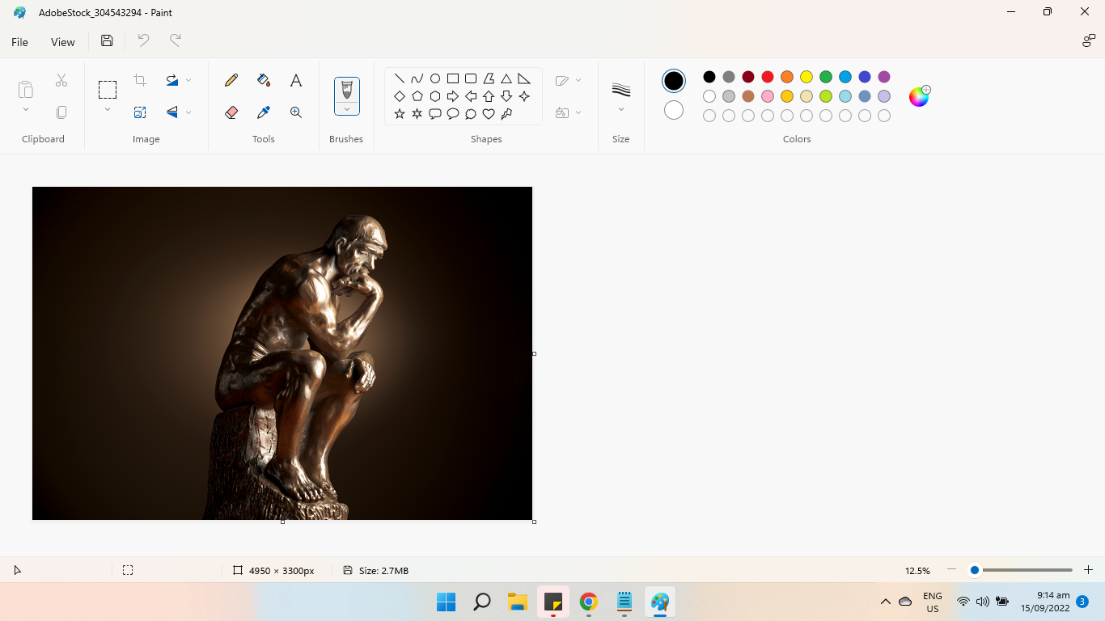Click the Crop image icon
Screen dimensions: 1105x621
pyautogui.click(x=140, y=80)
